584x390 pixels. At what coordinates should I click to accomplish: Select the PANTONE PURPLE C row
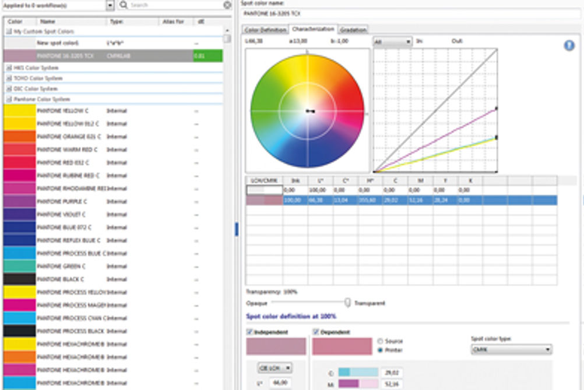point(113,201)
